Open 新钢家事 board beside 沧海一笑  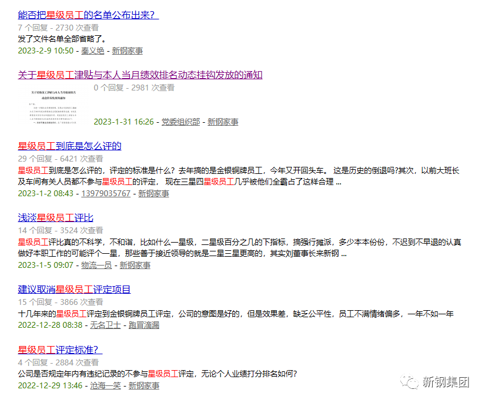click(x=143, y=385)
